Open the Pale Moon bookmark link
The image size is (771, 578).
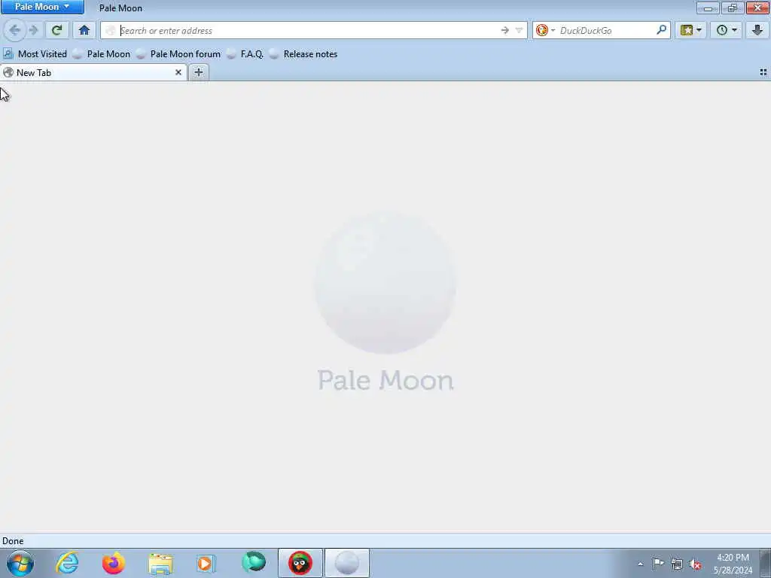(x=102, y=54)
